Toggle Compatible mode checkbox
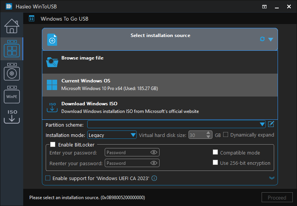Image resolution: width=297 pixels, height=206 pixels. (x=215, y=152)
